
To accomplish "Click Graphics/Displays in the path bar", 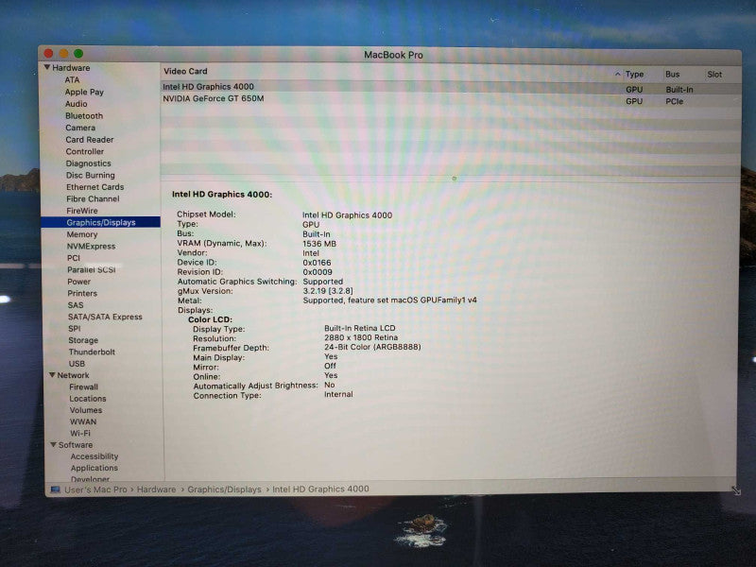I will (224, 490).
